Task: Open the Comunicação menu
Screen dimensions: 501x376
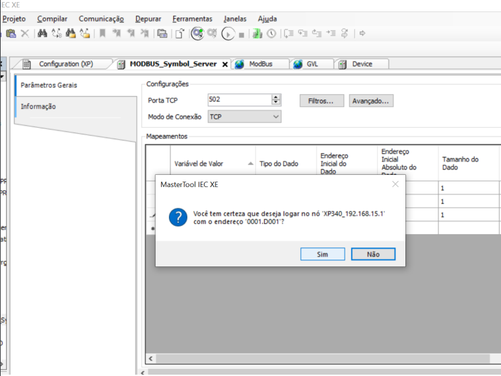Action: click(x=101, y=19)
